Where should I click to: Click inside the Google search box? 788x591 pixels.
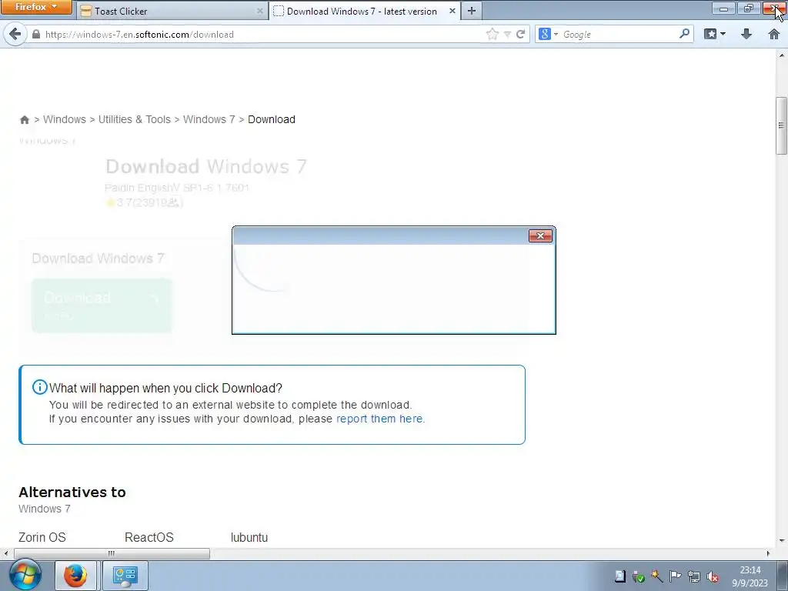(618, 34)
